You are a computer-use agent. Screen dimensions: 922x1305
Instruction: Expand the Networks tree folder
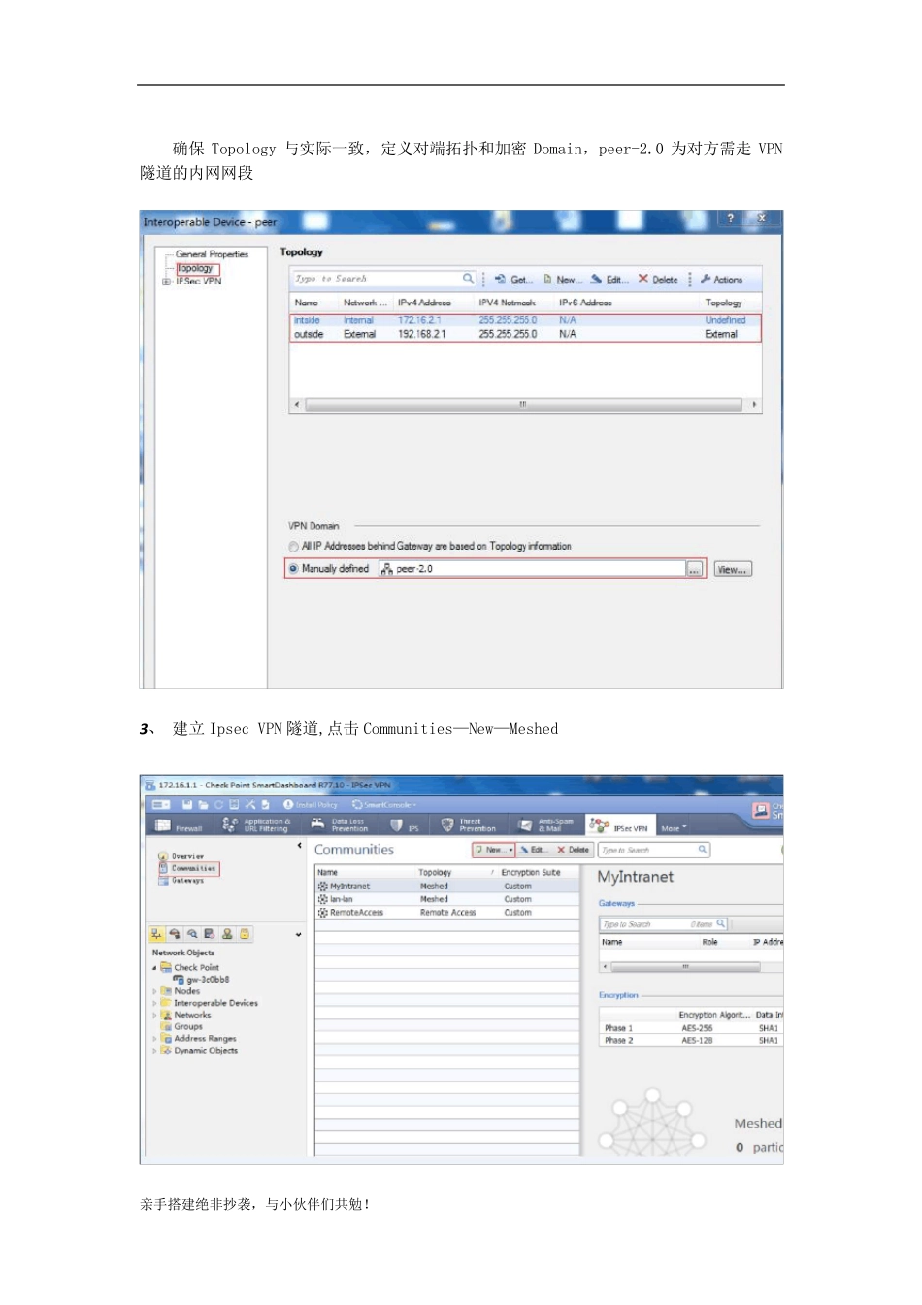[154, 1015]
